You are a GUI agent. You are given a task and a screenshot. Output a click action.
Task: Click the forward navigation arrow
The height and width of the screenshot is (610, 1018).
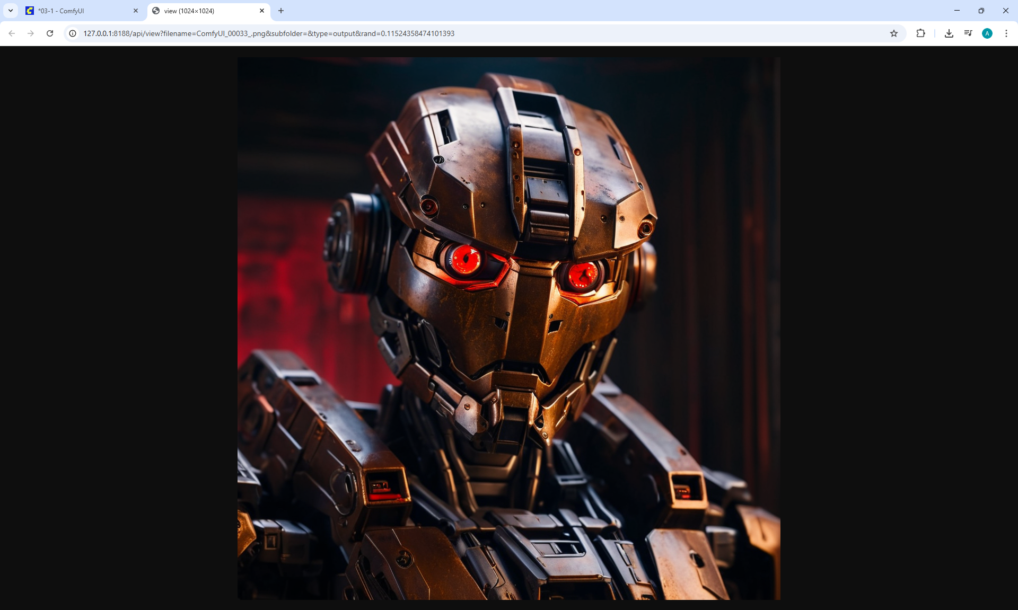(31, 33)
